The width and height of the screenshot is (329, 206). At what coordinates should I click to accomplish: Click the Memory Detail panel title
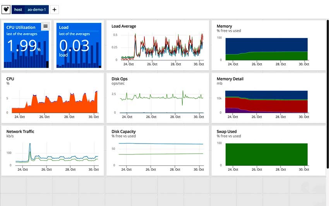pyautogui.click(x=230, y=79)
